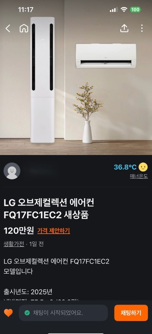Tap the 출시년도: 2025년 description line
Viewport: 152px width, 334px height.
pyautogui.click(x=28, y=291)
